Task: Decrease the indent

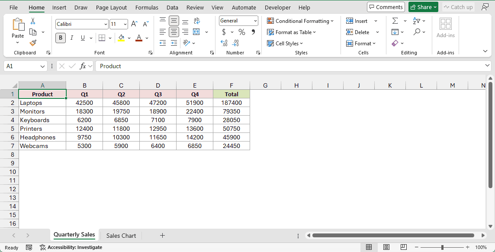Action: (x=163, y=43)
